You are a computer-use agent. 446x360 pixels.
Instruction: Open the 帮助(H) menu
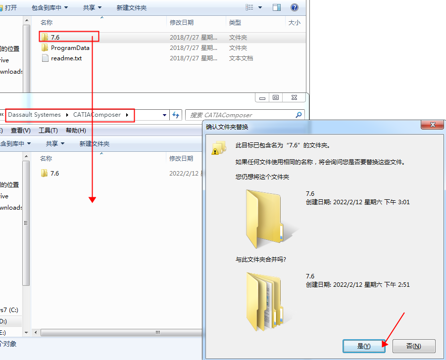(76, 131)
